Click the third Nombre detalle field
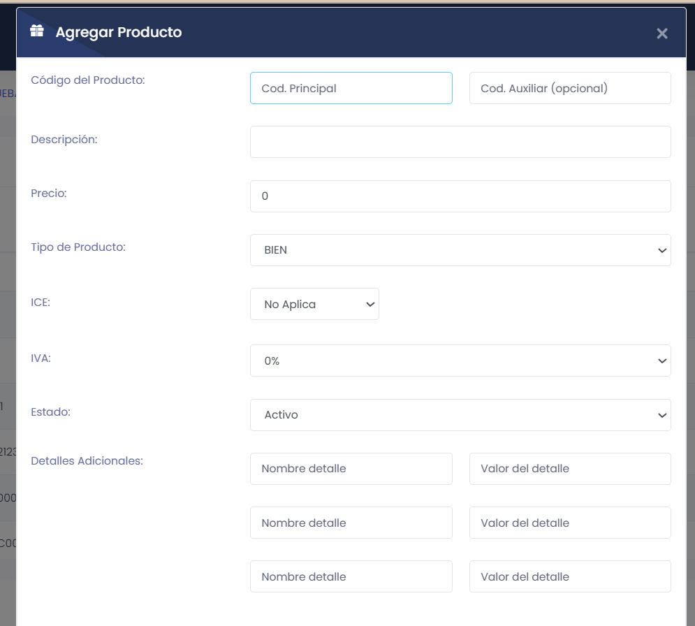The width and height of the screenshot is (695, 626). pyautogui.click(x=351, y=576)
